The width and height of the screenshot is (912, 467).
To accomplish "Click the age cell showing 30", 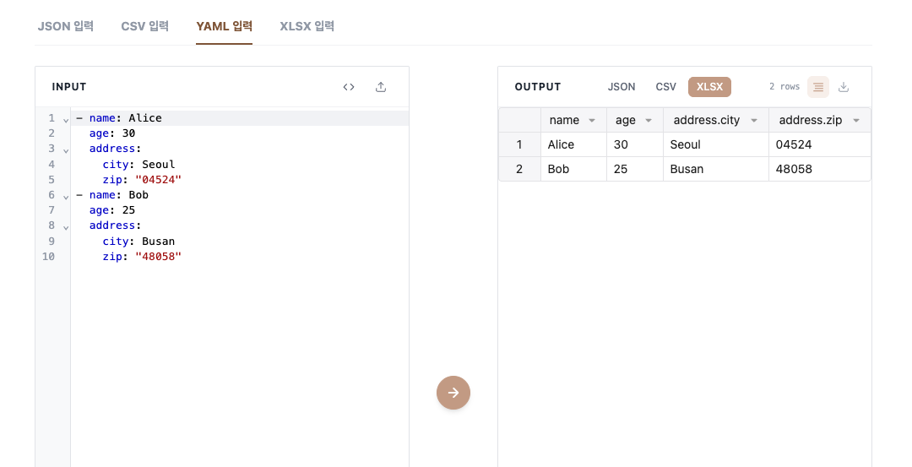I will click(634, 144).
